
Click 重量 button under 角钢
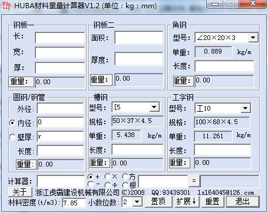[183, 81]
